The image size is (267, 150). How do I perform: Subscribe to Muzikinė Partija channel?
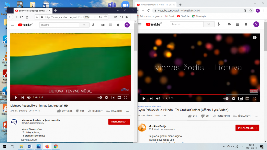tap(247, 128)
